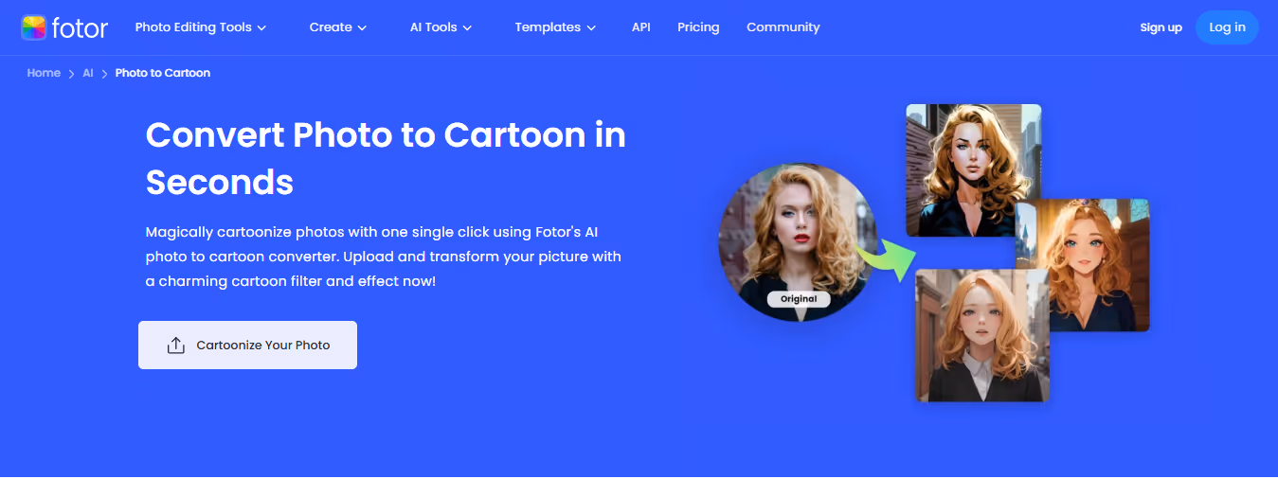Go to the Pricing page
This screenshot has width=1278, height=479.
pyautogui.click(x=698, y=27)
